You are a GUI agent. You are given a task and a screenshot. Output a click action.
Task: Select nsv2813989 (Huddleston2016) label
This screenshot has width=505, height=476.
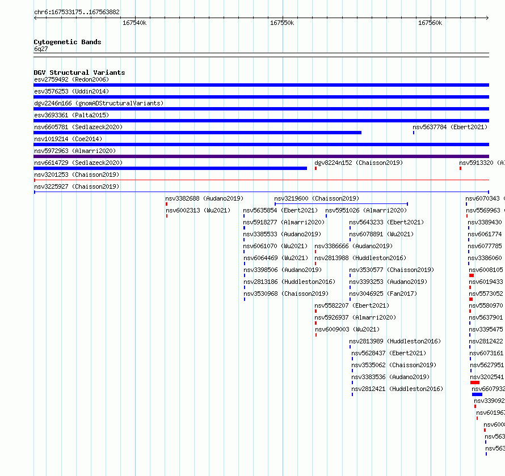[x=395, y=341]
